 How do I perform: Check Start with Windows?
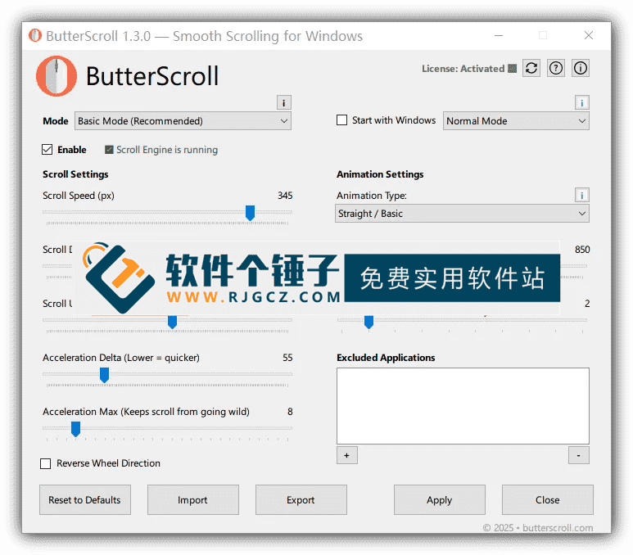pos(342,120)
